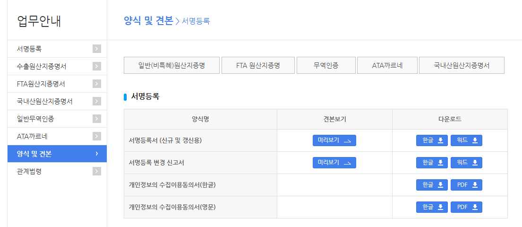Screen dimensions: 522x227
Task: Open the 관계법령 sidebar menu item
Action: (x=57, y=171)
